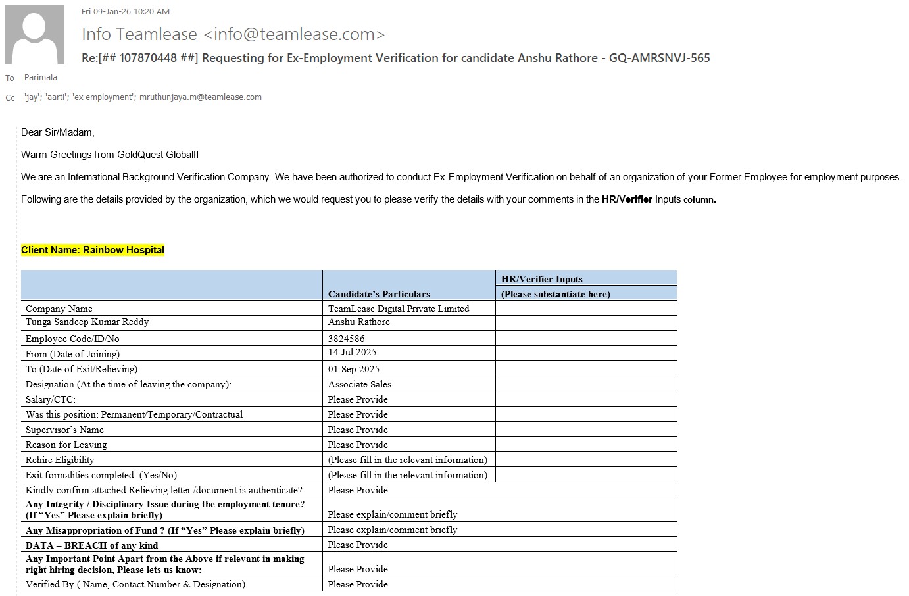Screen dimensions: 909x596
Task: Click the 'Any Integrity / Disciplinary Issue' label
Action: (x=165, y=510)
